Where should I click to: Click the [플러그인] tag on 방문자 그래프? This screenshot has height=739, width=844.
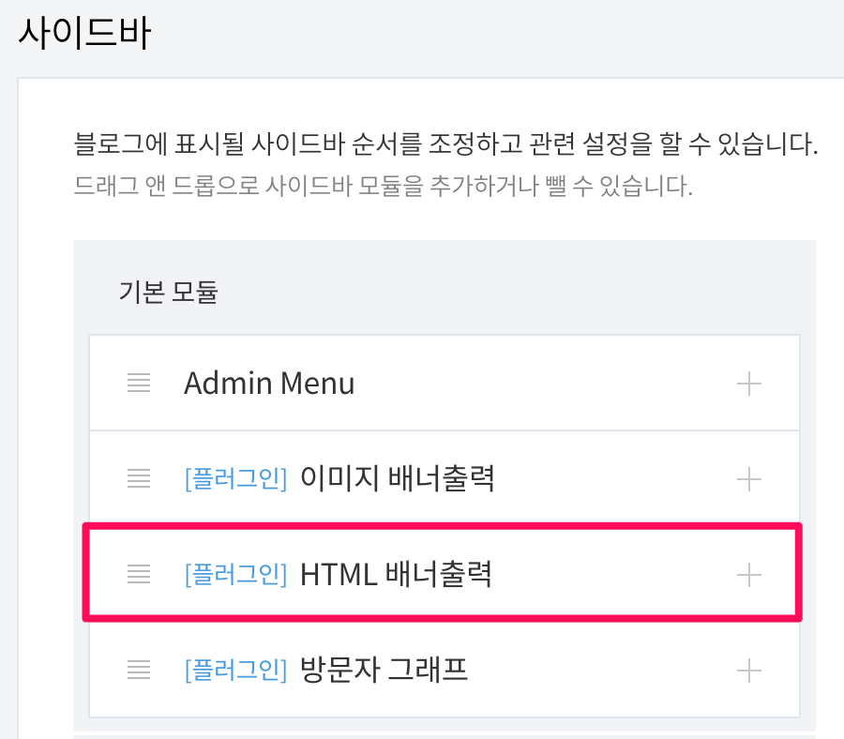point(235,670)
